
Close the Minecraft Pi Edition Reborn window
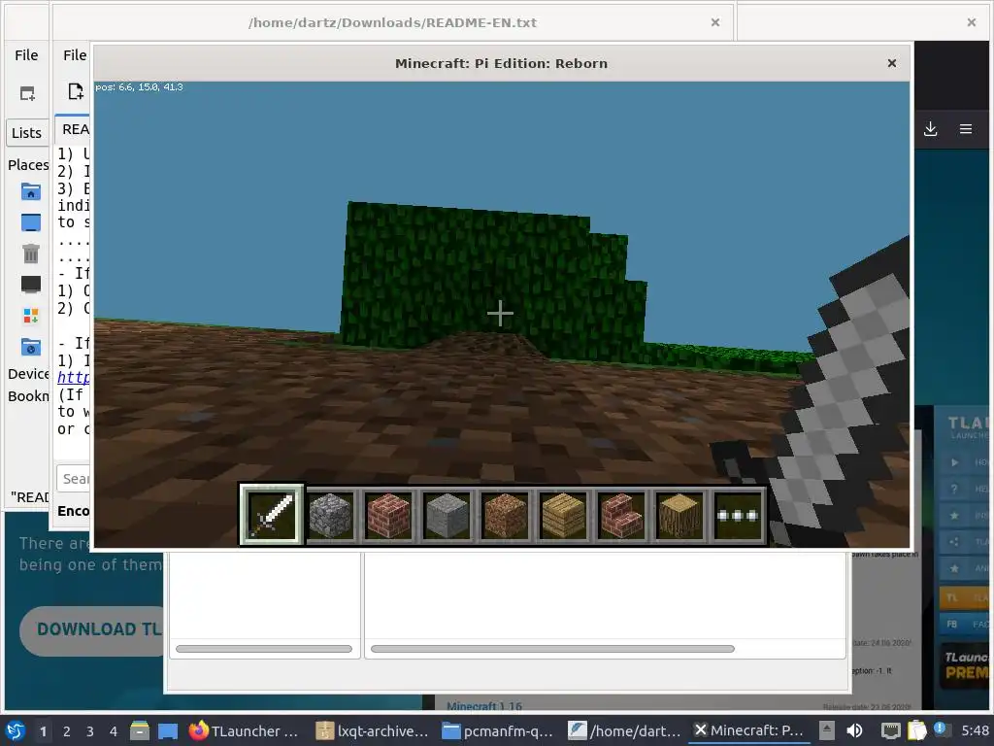click(892, 63)
